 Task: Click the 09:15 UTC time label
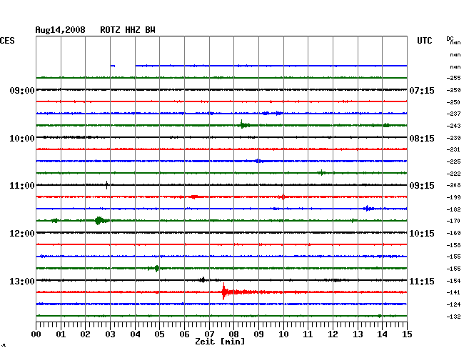click(x=422, y=186)
